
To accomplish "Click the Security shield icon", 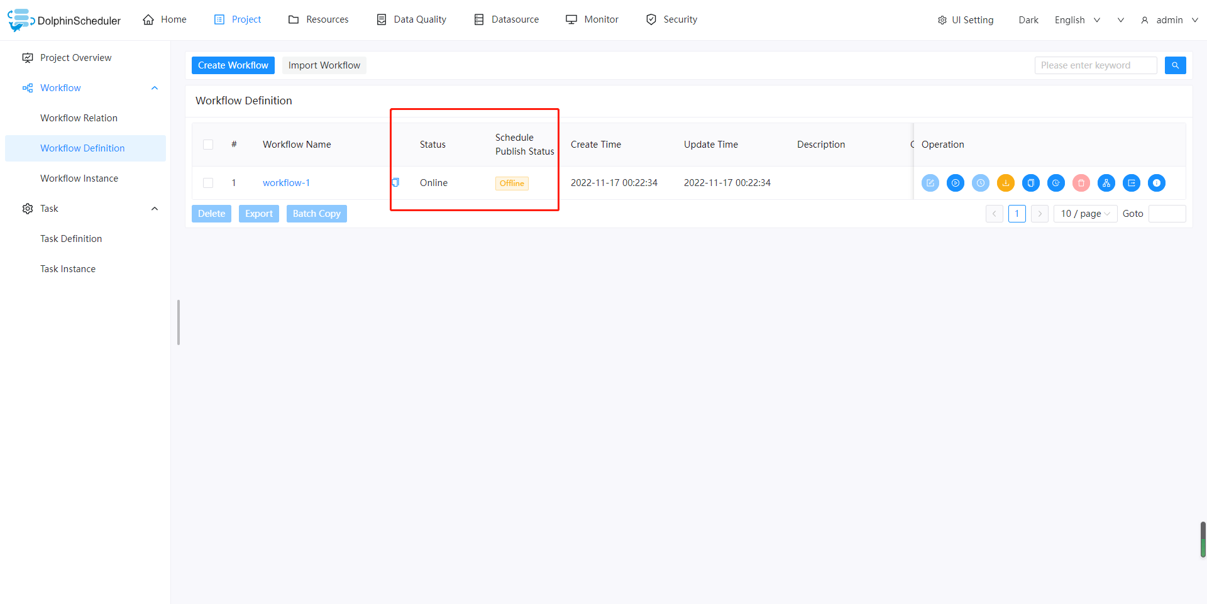I will click(651, 19).
